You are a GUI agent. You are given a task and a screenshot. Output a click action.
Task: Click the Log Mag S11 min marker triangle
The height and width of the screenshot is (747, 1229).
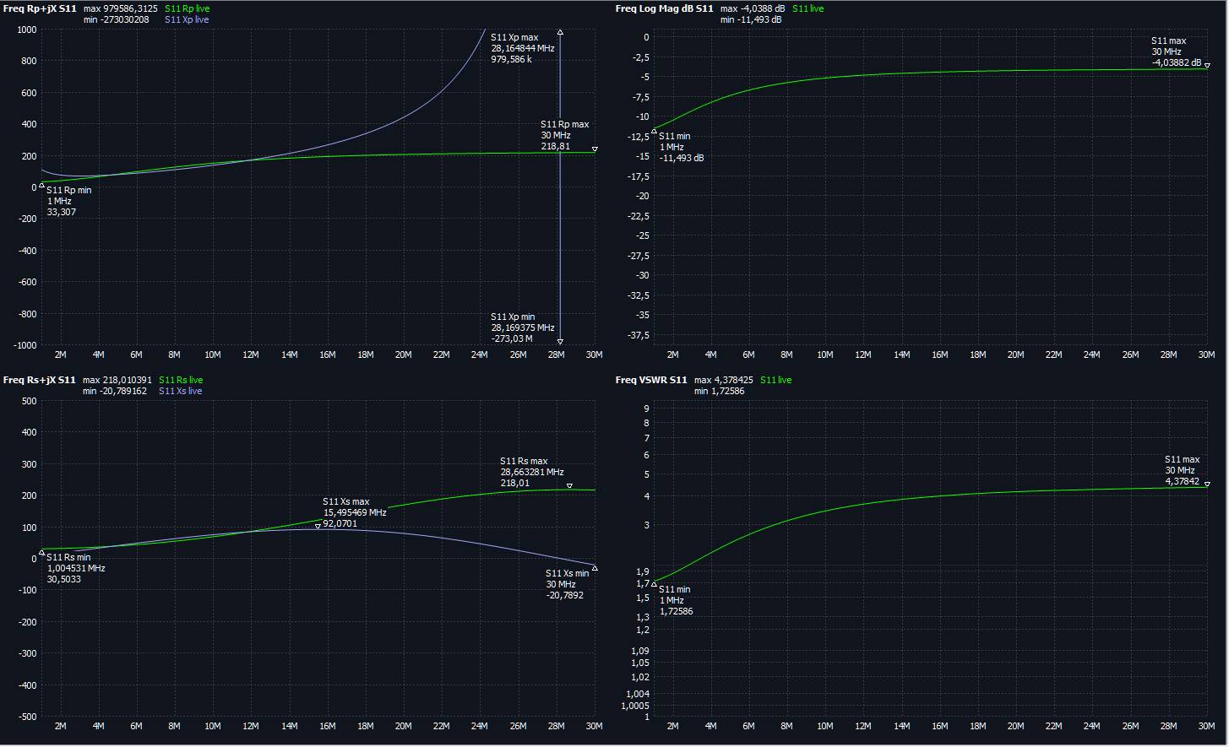pyautogui.click(x=654, y=131)
